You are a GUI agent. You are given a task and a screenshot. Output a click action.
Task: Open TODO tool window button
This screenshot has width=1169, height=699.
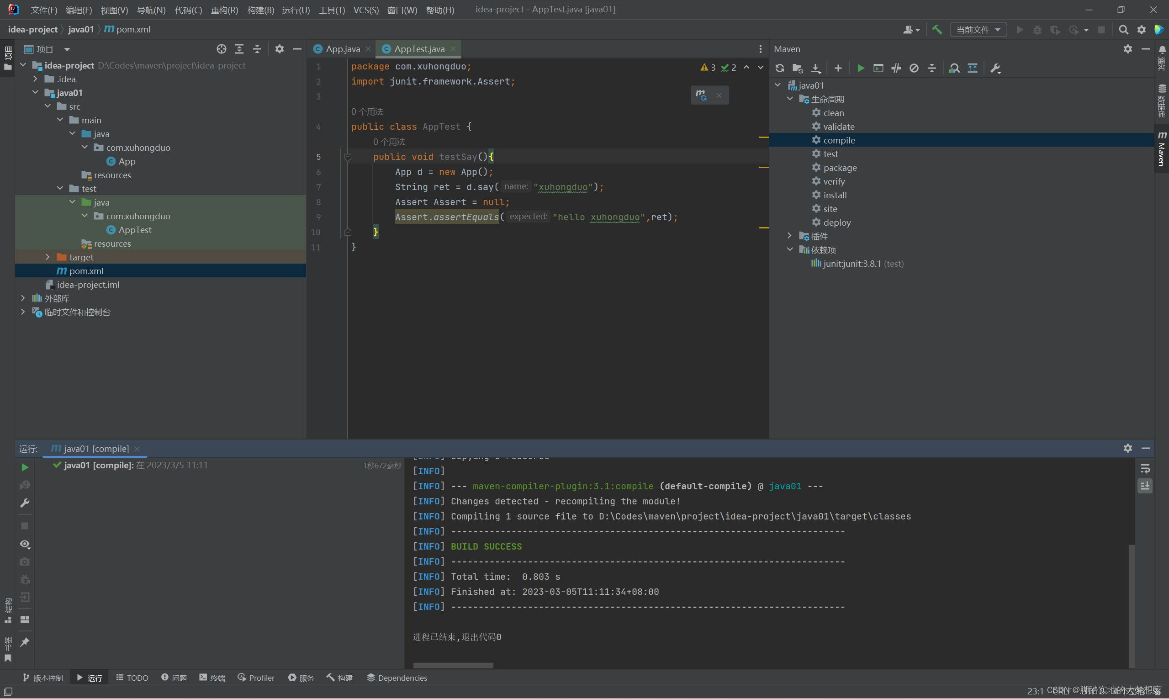pos(132,678)
